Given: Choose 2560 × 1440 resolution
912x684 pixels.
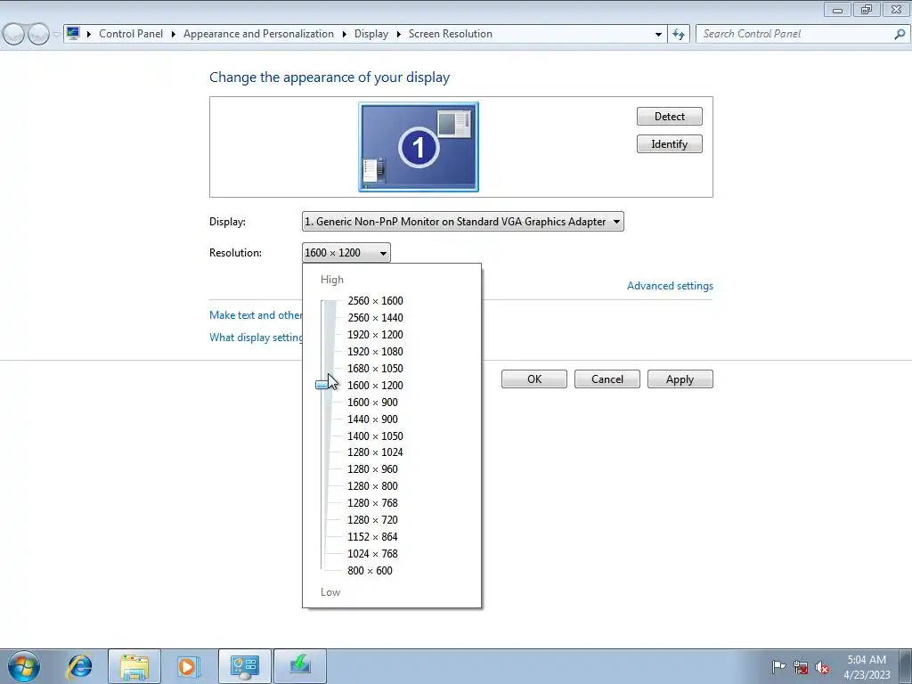Looking at the screenshot, I should pos(375,318).
